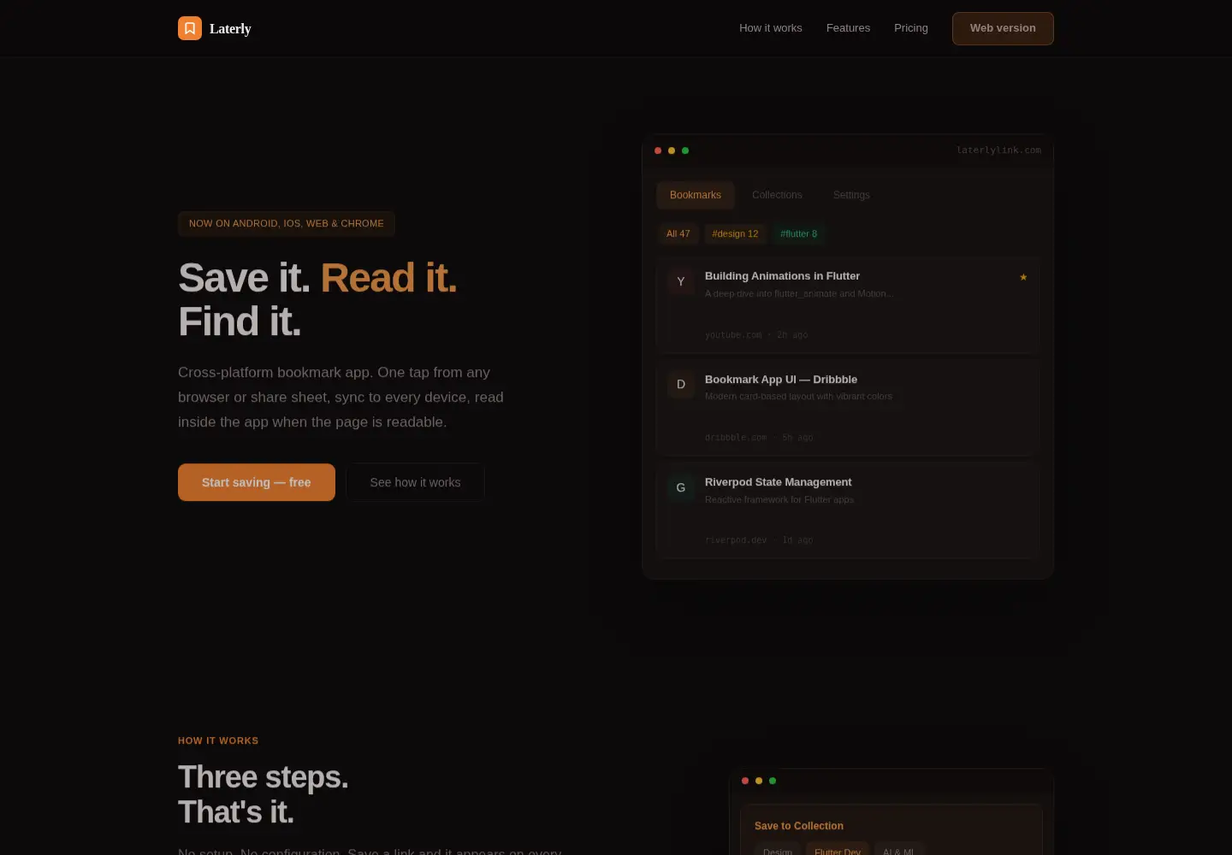Open the Pricing nav link
This screenshot has height=855, width=1232.
(911, 28)
